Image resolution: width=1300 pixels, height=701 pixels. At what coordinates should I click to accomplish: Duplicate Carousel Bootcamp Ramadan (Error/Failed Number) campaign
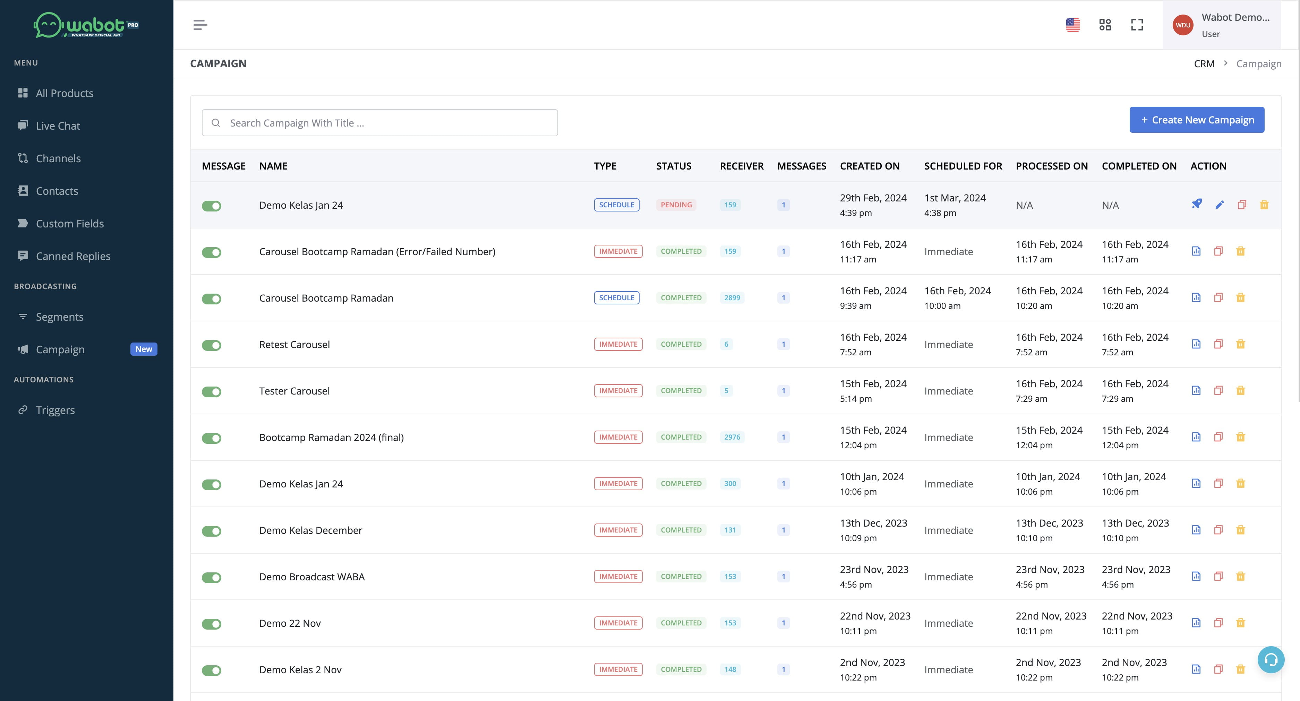[x=1218, y=251]
